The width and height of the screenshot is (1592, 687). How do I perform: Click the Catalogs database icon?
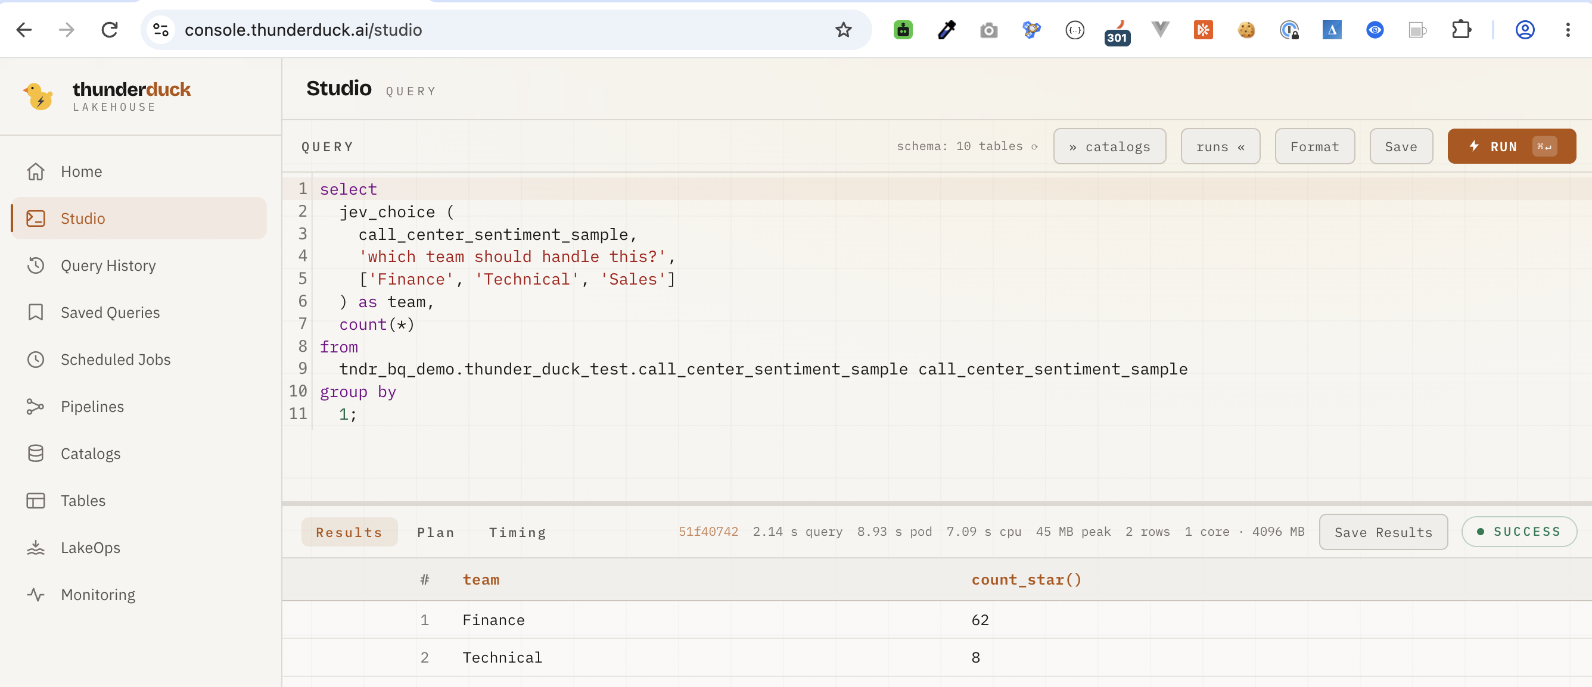point(36,453)
